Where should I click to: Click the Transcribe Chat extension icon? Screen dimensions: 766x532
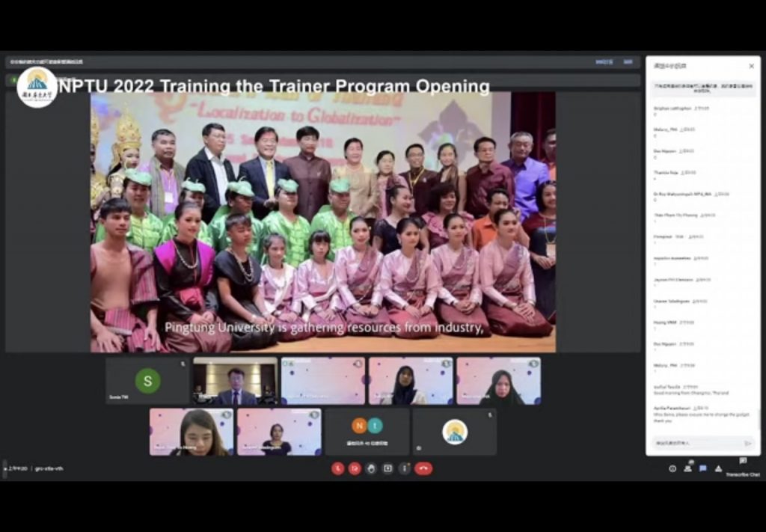tap(742, 462)
